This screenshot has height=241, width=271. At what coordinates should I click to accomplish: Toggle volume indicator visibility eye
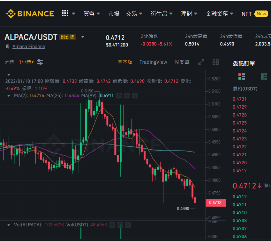coord(112,225)
